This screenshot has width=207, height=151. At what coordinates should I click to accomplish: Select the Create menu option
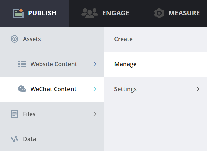tap(123, 39)
